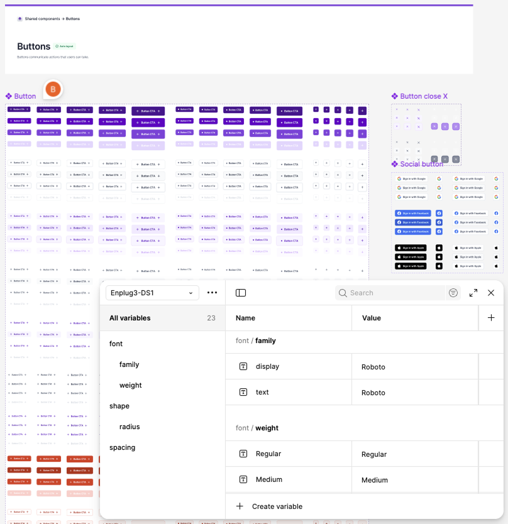Toggle the sidebar panel icon in the variables window

click(x=241, y=293)
